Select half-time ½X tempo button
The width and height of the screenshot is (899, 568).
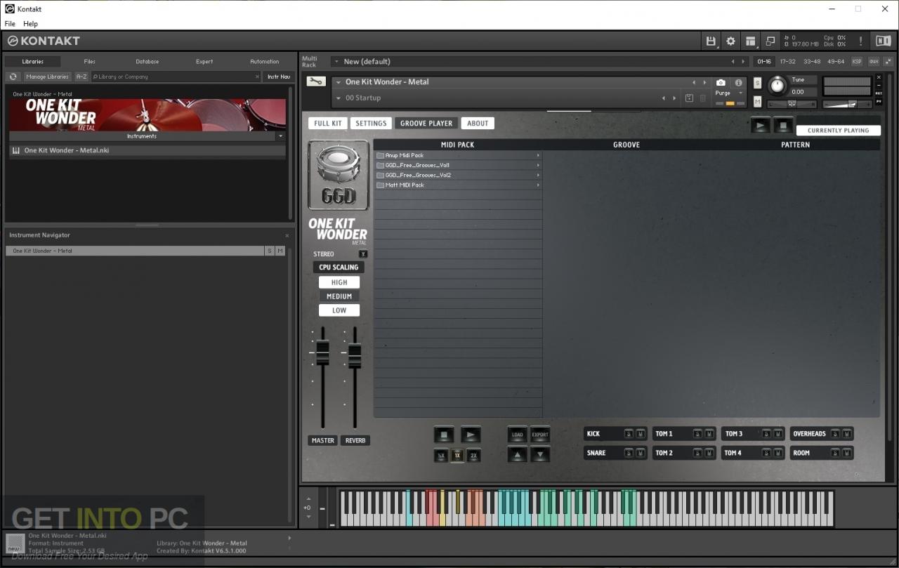[441, 456]
